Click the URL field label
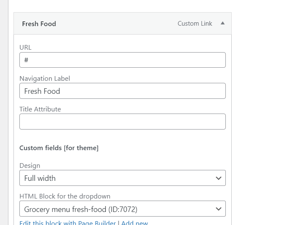Viewport: 305px width, 225px height. (x=25, y=48)
